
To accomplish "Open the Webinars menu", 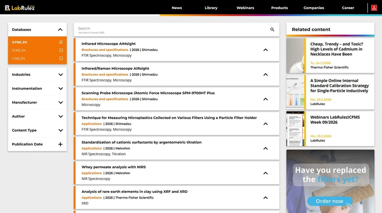I will 245,8.
